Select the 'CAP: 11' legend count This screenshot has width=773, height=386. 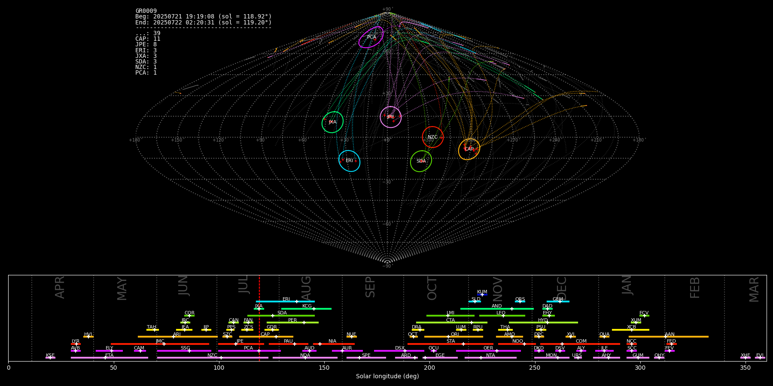click(x=148, y=39)
